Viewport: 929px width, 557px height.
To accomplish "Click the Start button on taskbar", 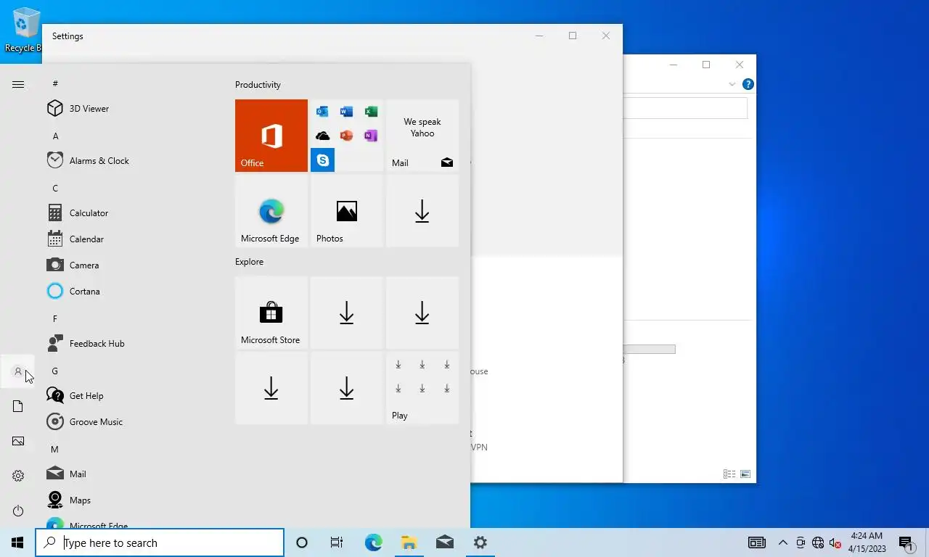I will (x=17, y=542).
